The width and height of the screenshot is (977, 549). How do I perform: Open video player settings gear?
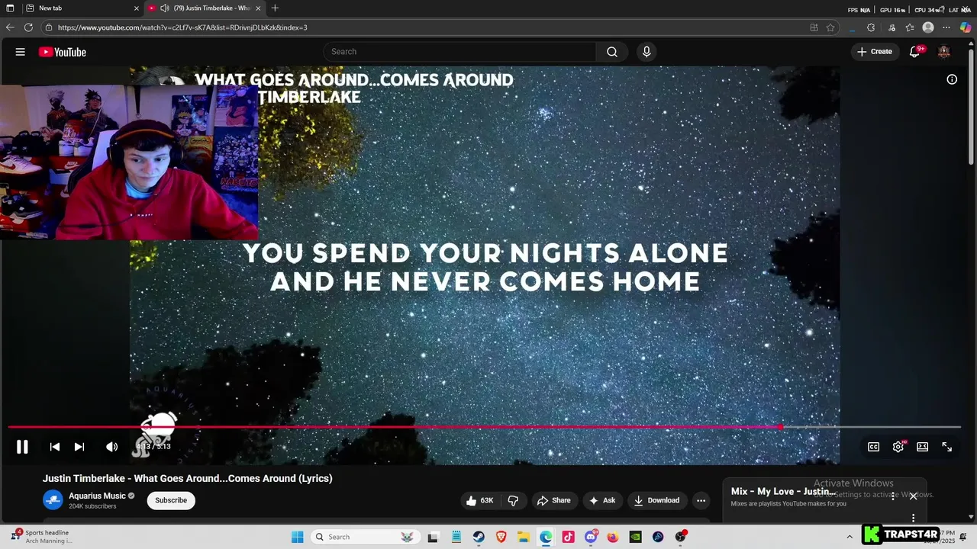tap(898, 447)
